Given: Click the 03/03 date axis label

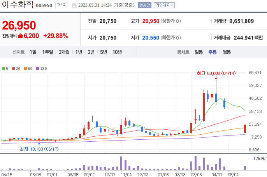Looking at the screenshot, I should point(196,175).
